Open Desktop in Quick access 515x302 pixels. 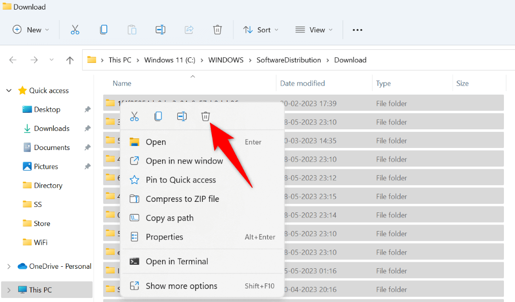coord(47,109)
